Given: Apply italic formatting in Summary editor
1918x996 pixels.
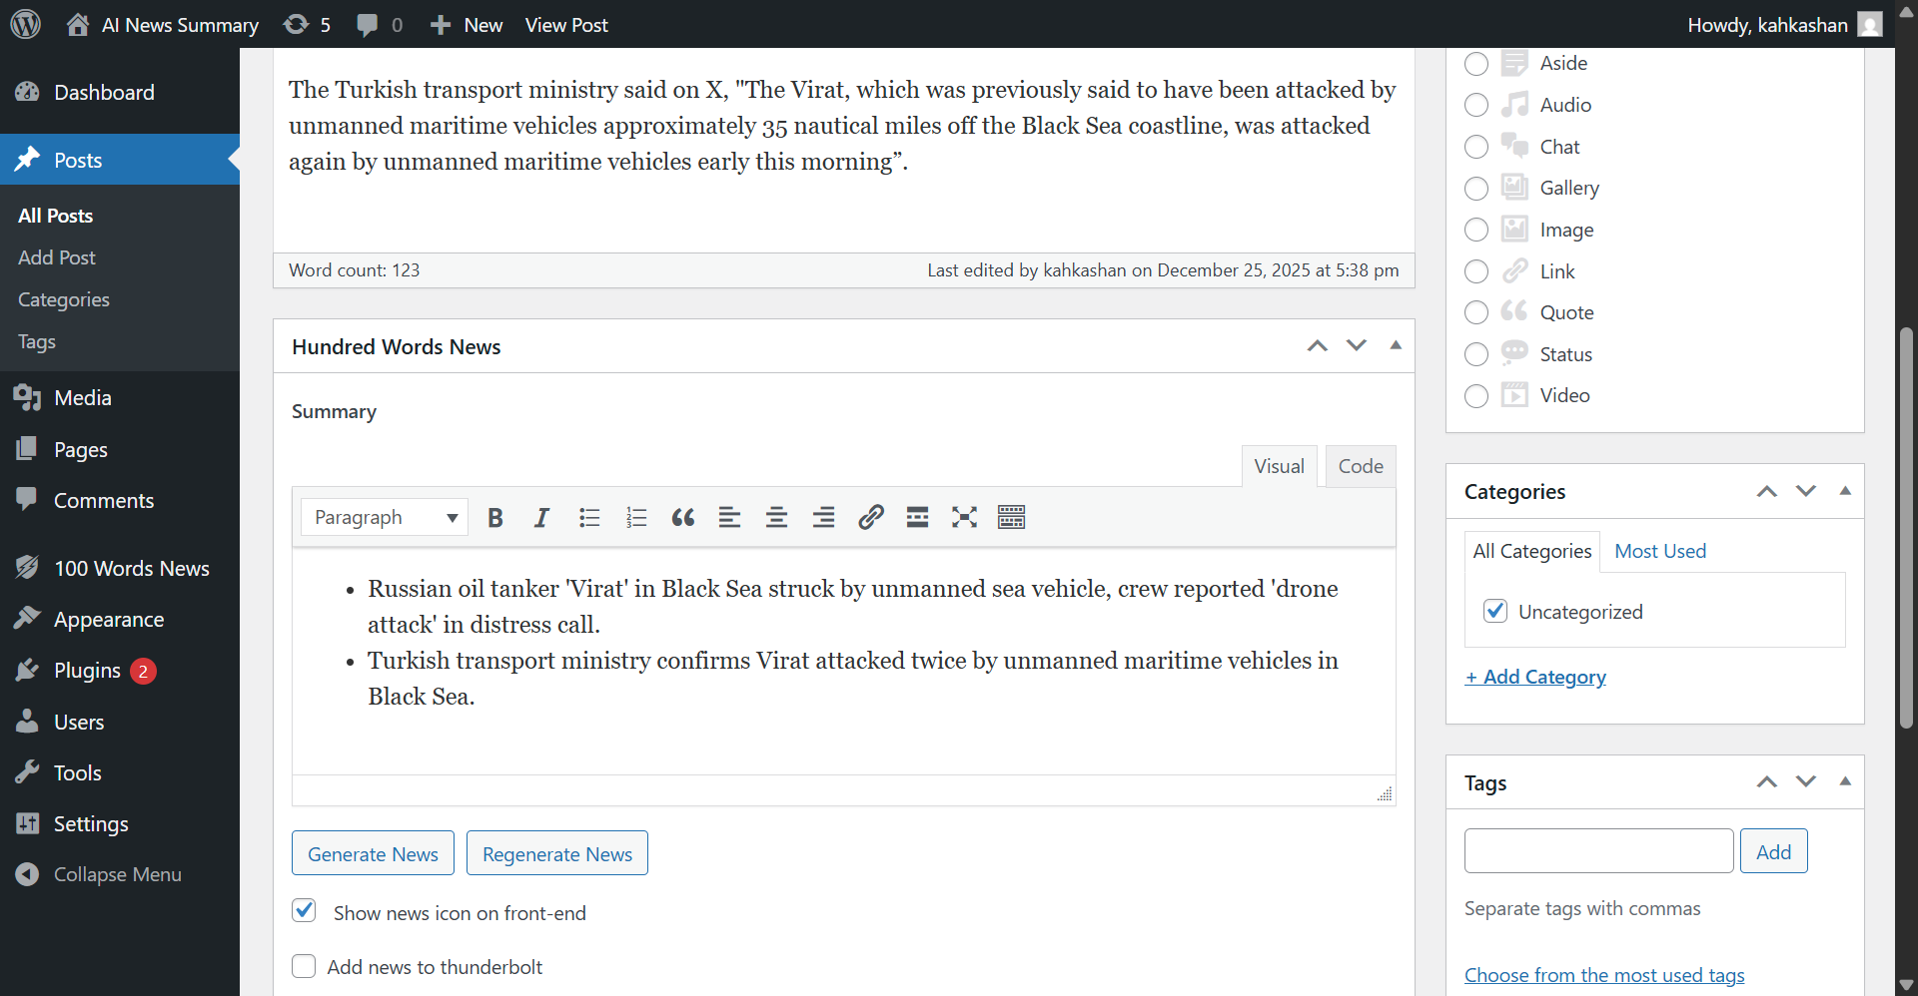Looking at the screenshot, I should [x=541, y=517].
